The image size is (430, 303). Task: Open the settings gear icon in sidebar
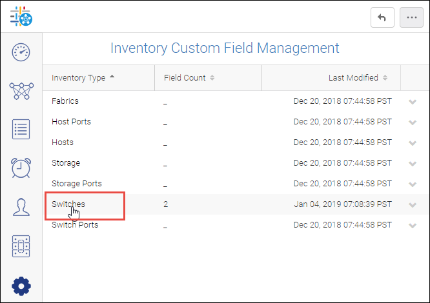click(21, 285)
